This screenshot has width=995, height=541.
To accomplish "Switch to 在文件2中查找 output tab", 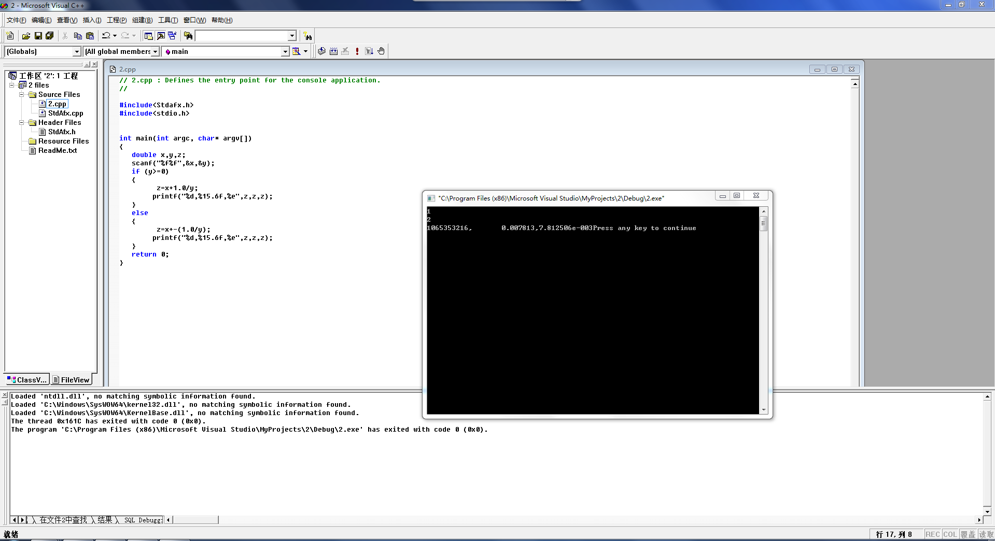I will tap(63, 520).
